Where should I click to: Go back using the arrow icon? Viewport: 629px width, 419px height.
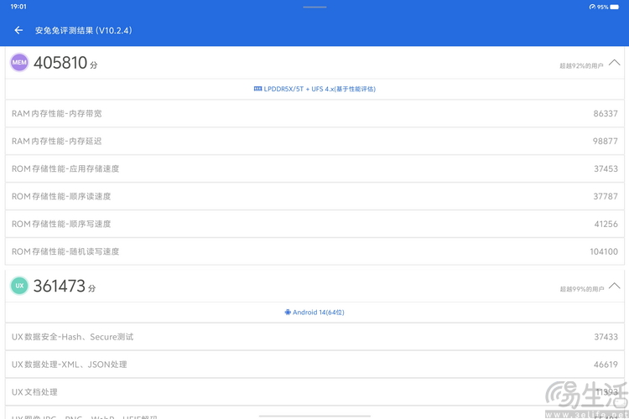18,30
